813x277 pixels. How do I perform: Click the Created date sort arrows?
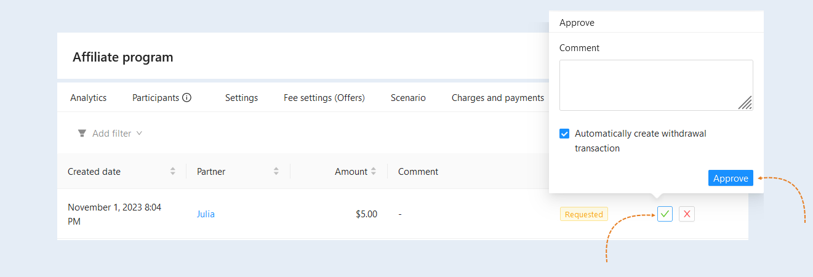[x=173, y=172]
